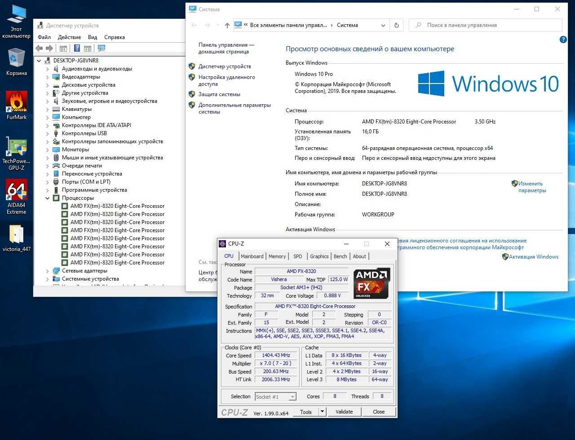
Task: Click the scan for hardware changes monitor icon
Action: (102, 48)
